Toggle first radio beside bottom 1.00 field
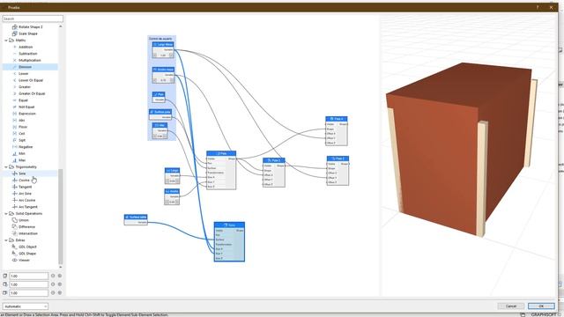The width and height of the screenshot is (564, 317). click(x=53, y=293)
